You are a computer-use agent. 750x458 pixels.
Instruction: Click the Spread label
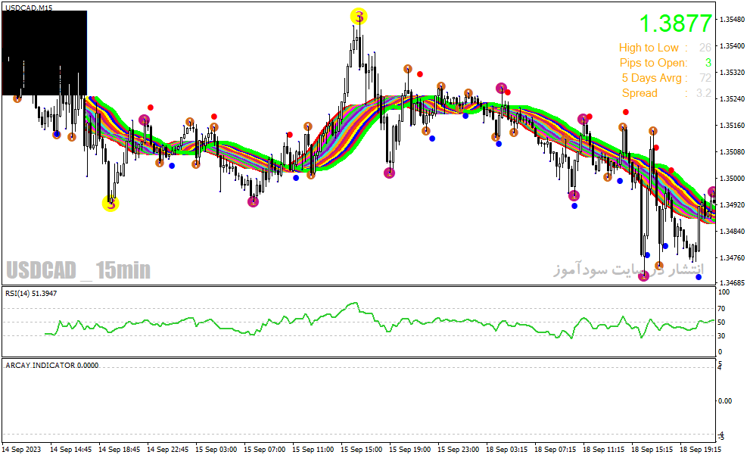(x=640, y=93)
